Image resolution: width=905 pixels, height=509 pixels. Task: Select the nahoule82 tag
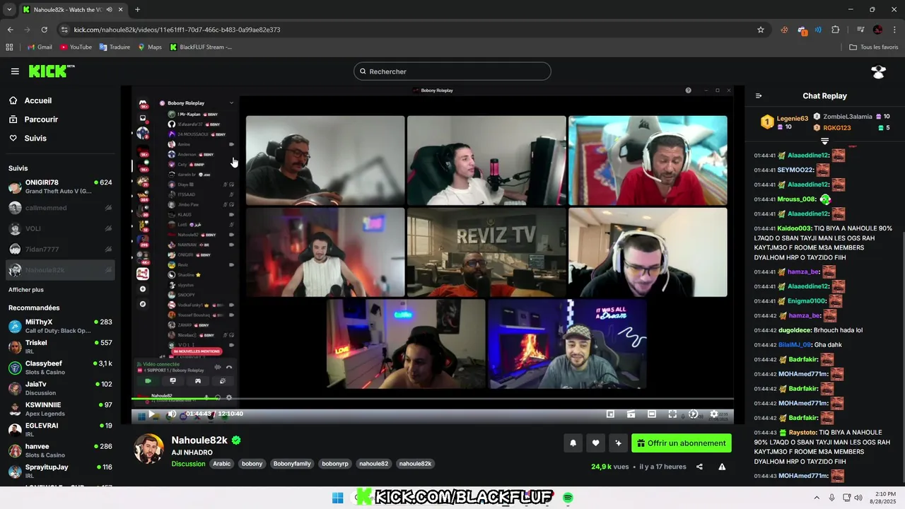coord(373,464)
